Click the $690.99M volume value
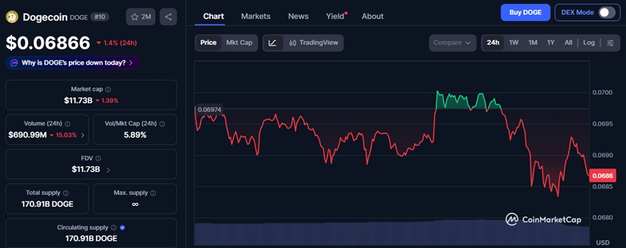The width and height of the screenshot is (626, 248). pyautogui.click(x=28, y=135)
